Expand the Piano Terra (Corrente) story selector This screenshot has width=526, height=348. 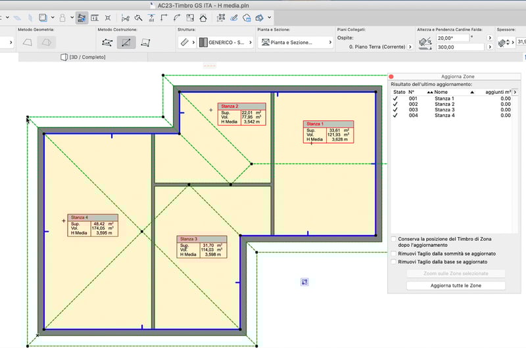[410, 47]
